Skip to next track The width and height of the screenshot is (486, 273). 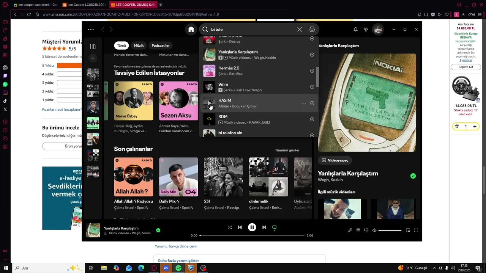[x=264, y=227]
